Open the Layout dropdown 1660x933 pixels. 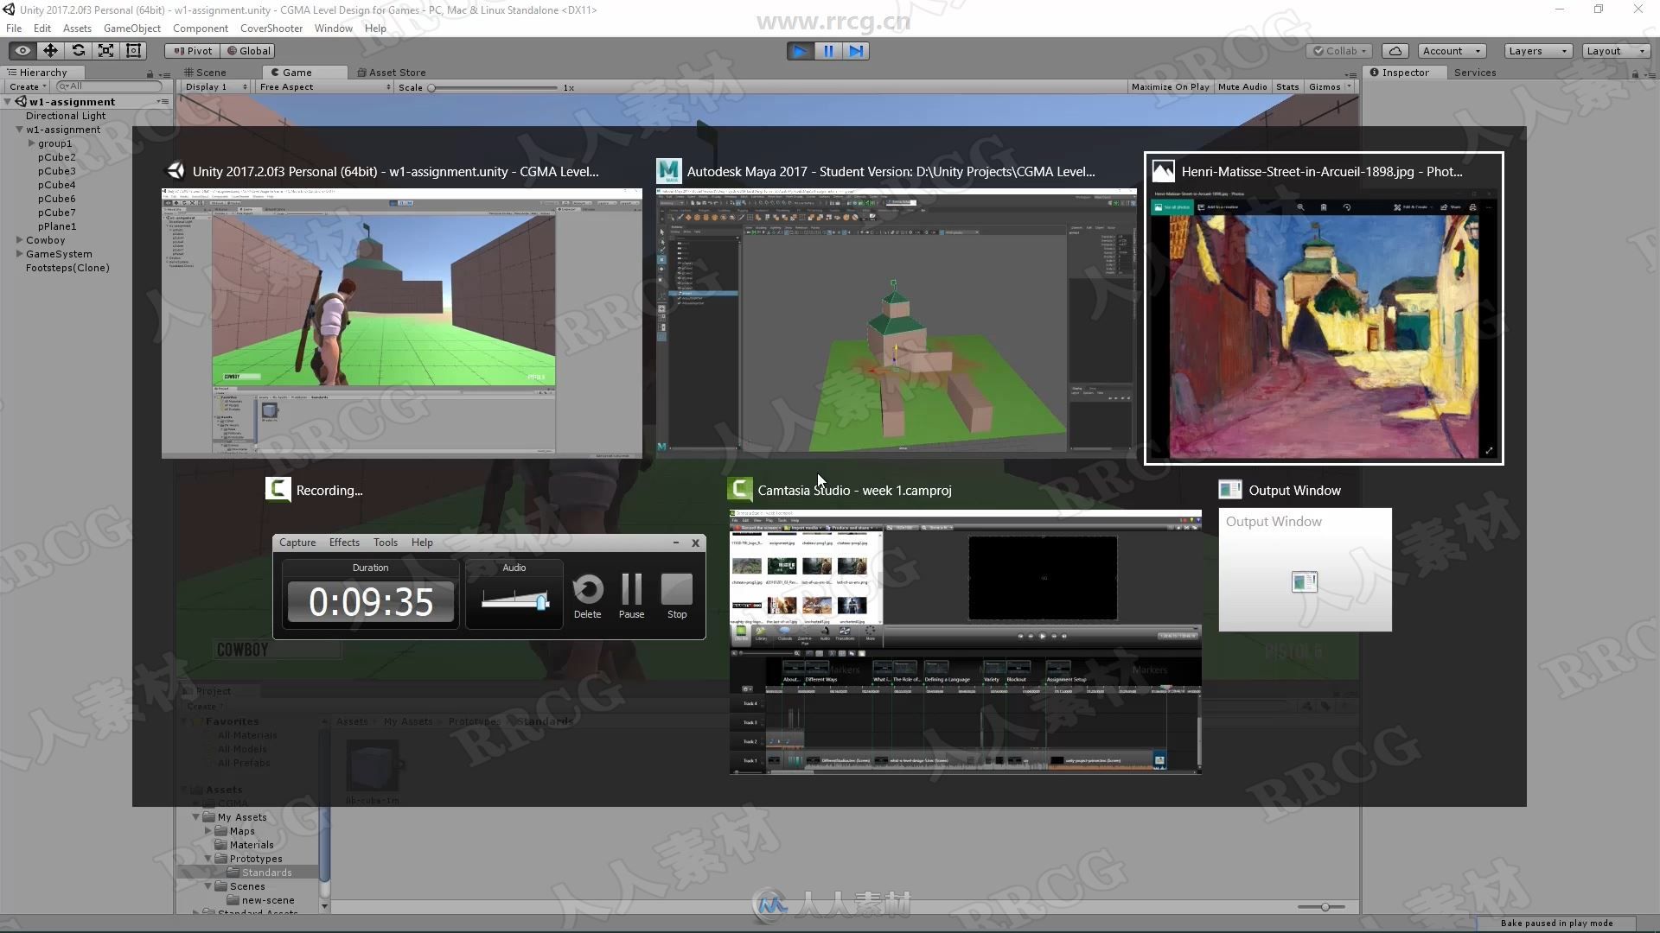click(1615, 51)
